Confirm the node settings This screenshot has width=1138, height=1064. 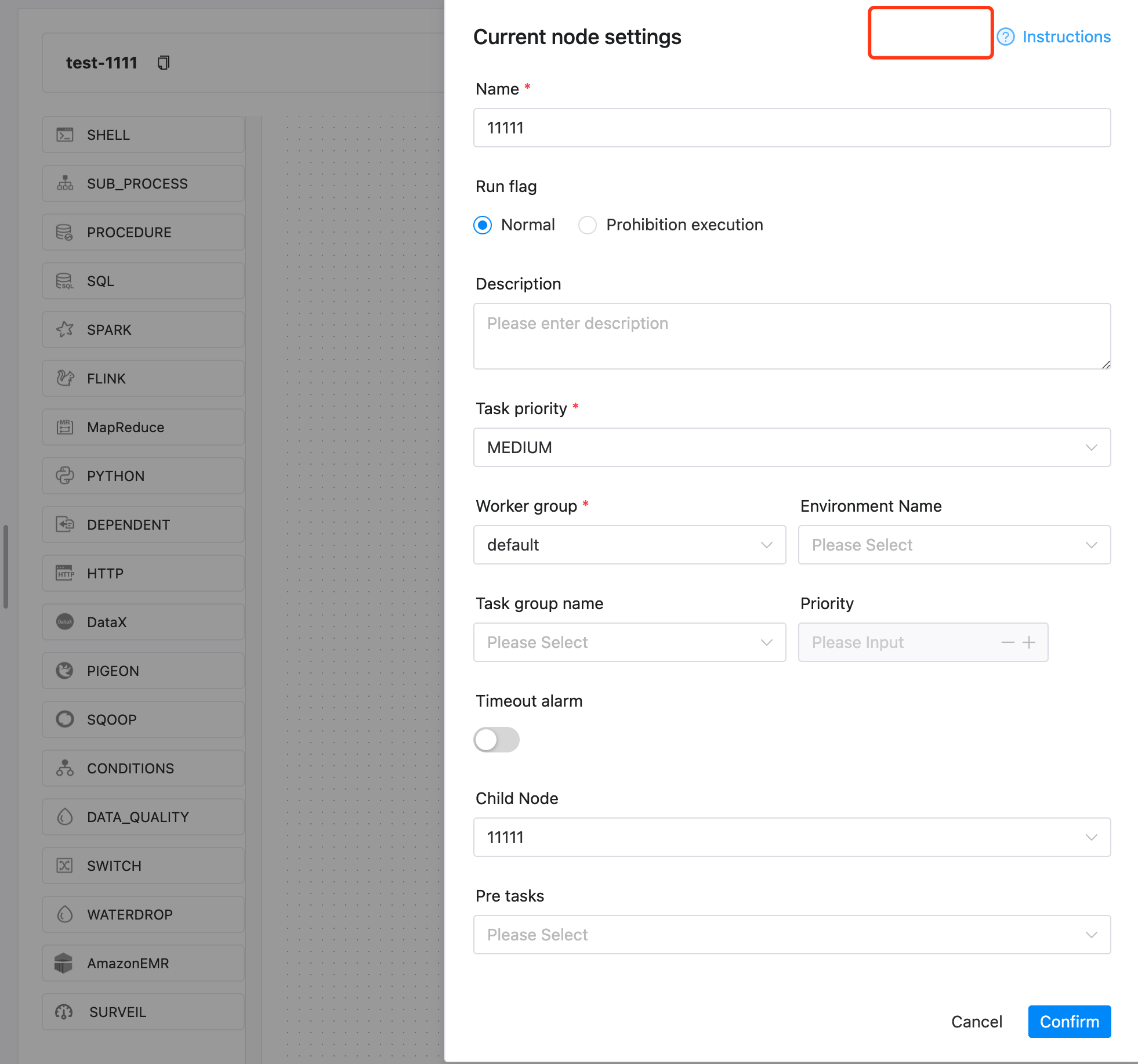(x=1069, y=1022)
